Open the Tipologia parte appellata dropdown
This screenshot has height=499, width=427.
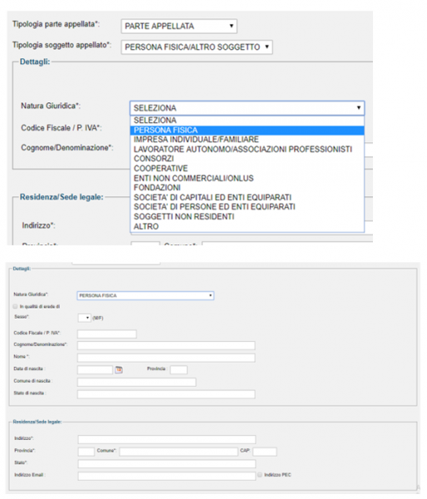click(179, 26)
